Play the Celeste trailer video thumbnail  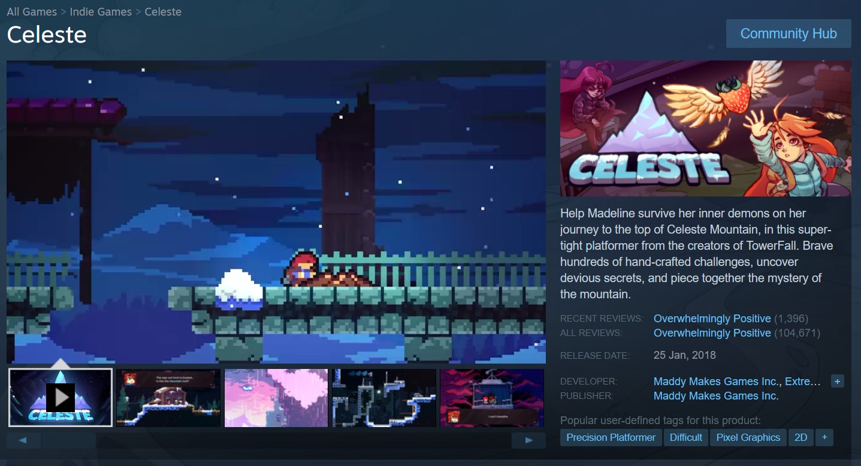[x=61, y=397]
